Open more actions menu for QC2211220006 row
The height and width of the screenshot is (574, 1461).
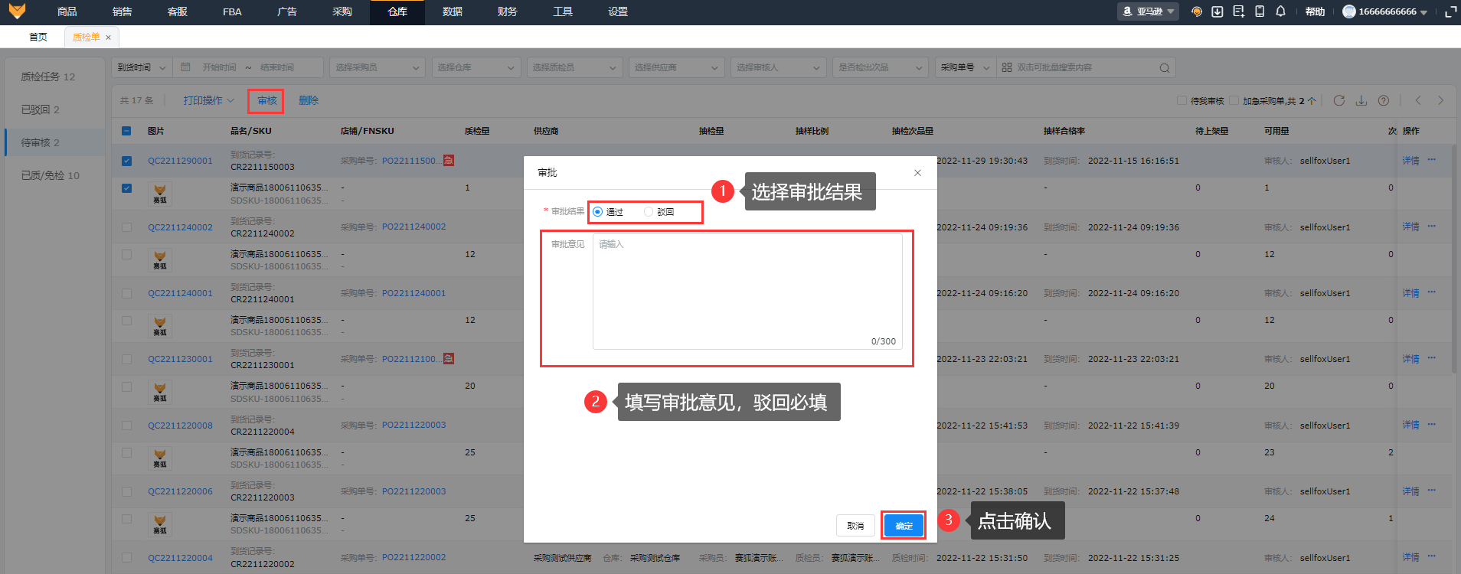tap(1432, 491)
